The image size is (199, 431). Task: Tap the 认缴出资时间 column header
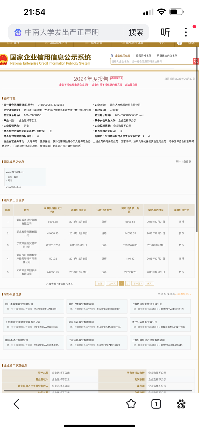coord(78,210)
